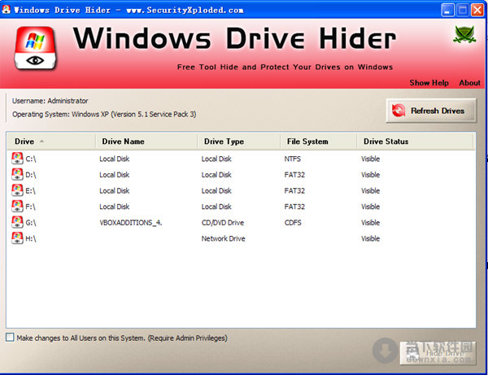Click the green crossed-swords SecurityXploded emblem
Viewport: 488px width, 375px height.
[464, 34]
